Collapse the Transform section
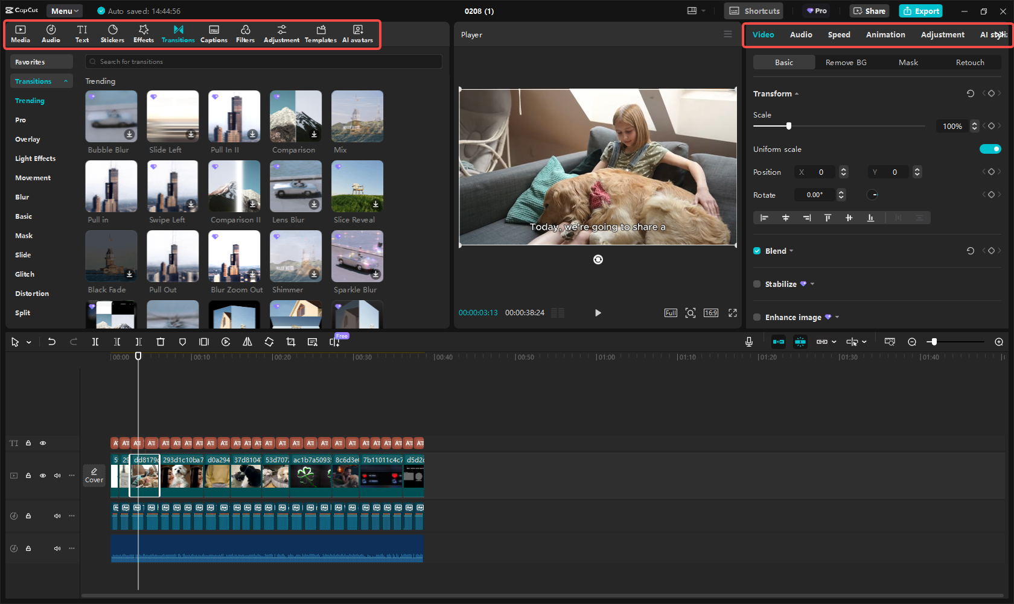Screen dimensions: 1014x604 click(x=796, y=93)
